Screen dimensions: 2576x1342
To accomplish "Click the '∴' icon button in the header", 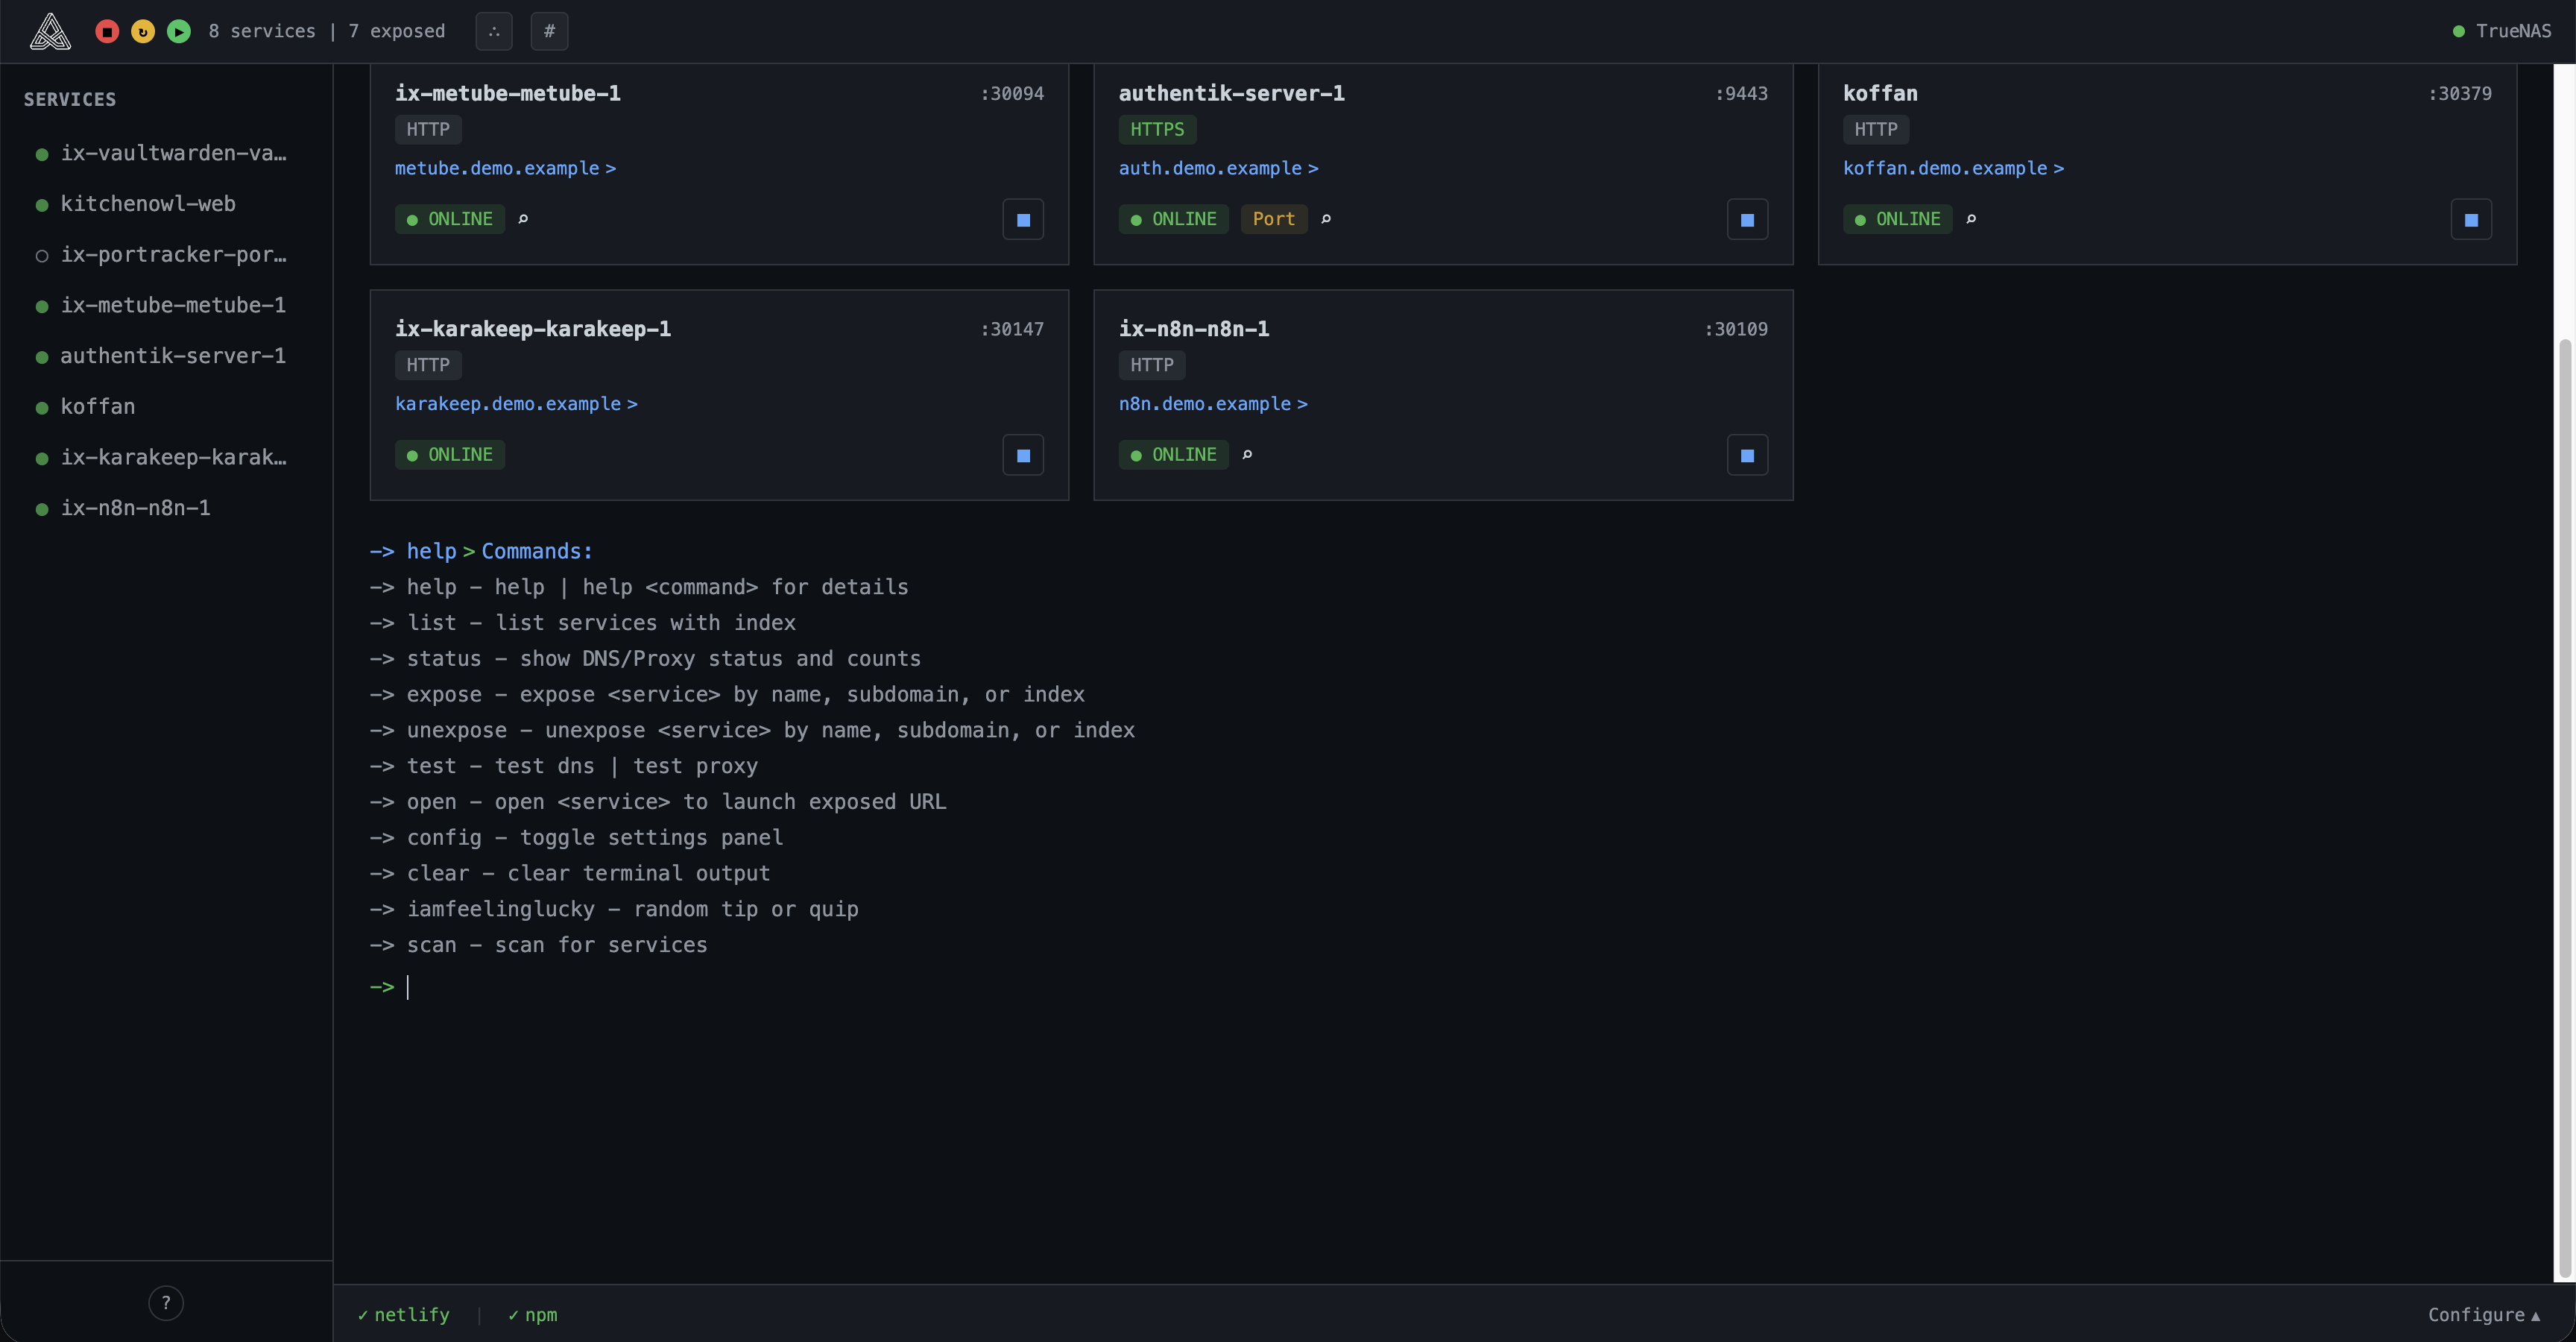I will 494,31.
